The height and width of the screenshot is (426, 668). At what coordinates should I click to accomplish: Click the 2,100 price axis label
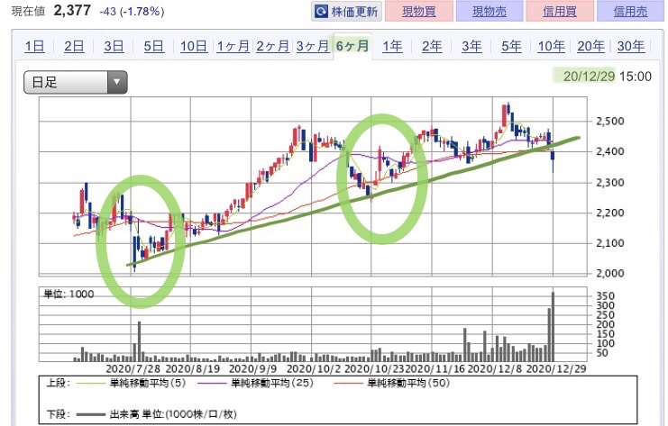pos(609,243)
